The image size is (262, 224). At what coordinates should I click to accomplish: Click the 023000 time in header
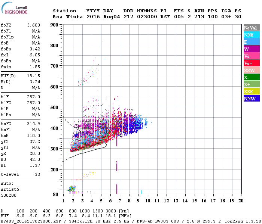(147, 17)
